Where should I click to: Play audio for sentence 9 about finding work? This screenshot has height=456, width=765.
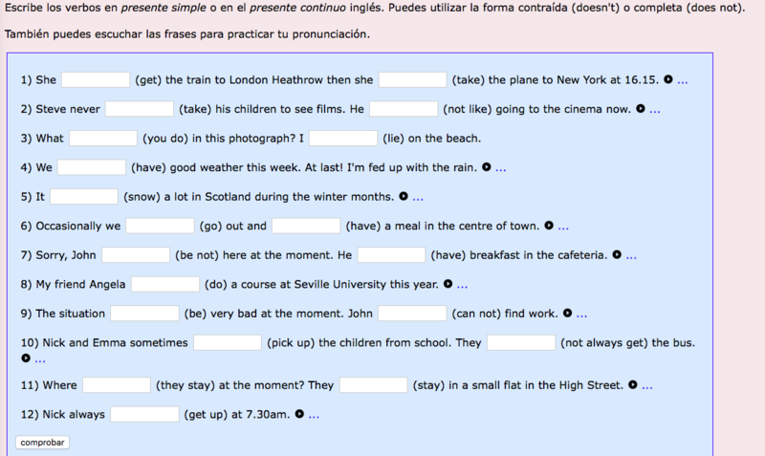pos(567,313)
